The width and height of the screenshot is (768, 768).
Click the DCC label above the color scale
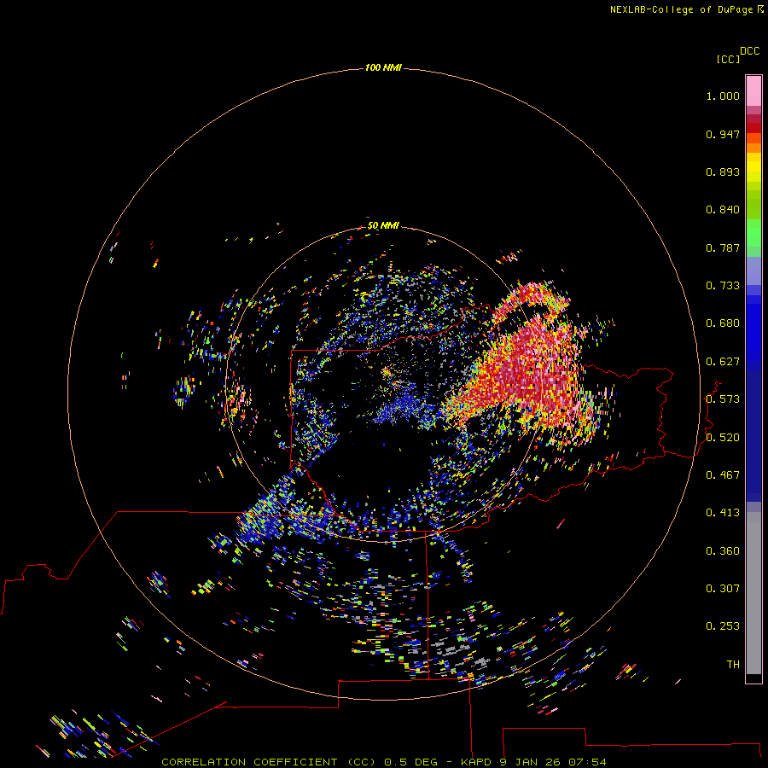pyautogui.click(x=750, y=51)
